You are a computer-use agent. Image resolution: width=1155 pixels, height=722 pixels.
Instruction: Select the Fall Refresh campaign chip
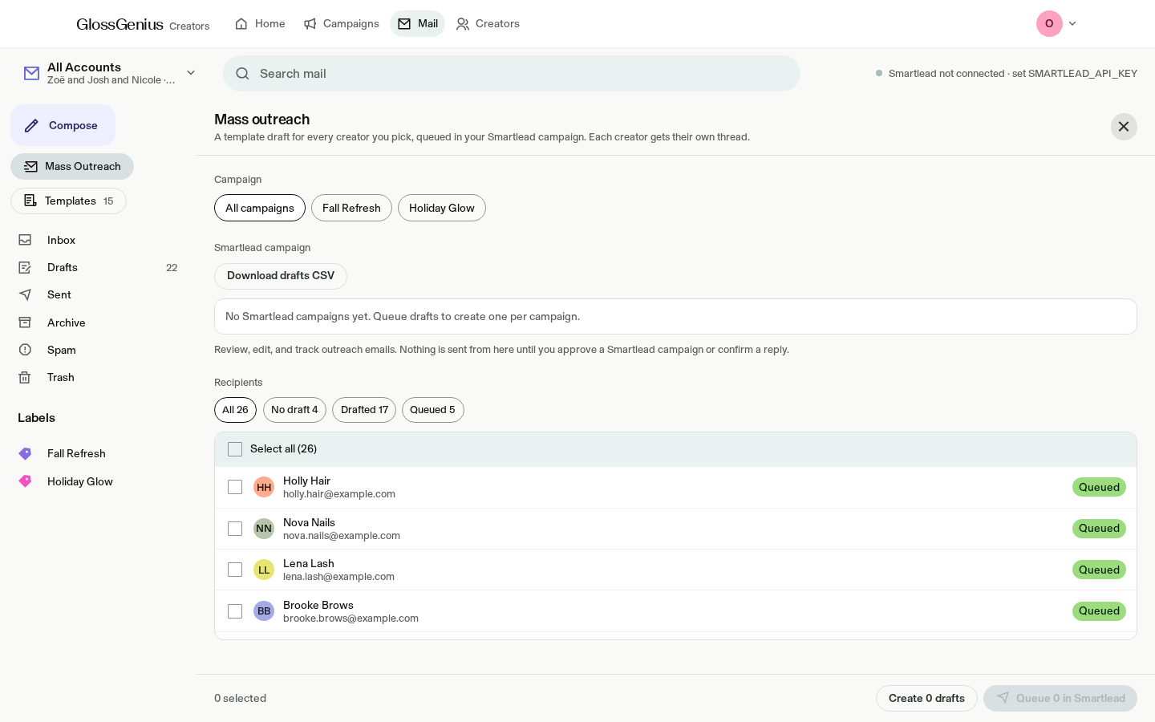(351, 208)
